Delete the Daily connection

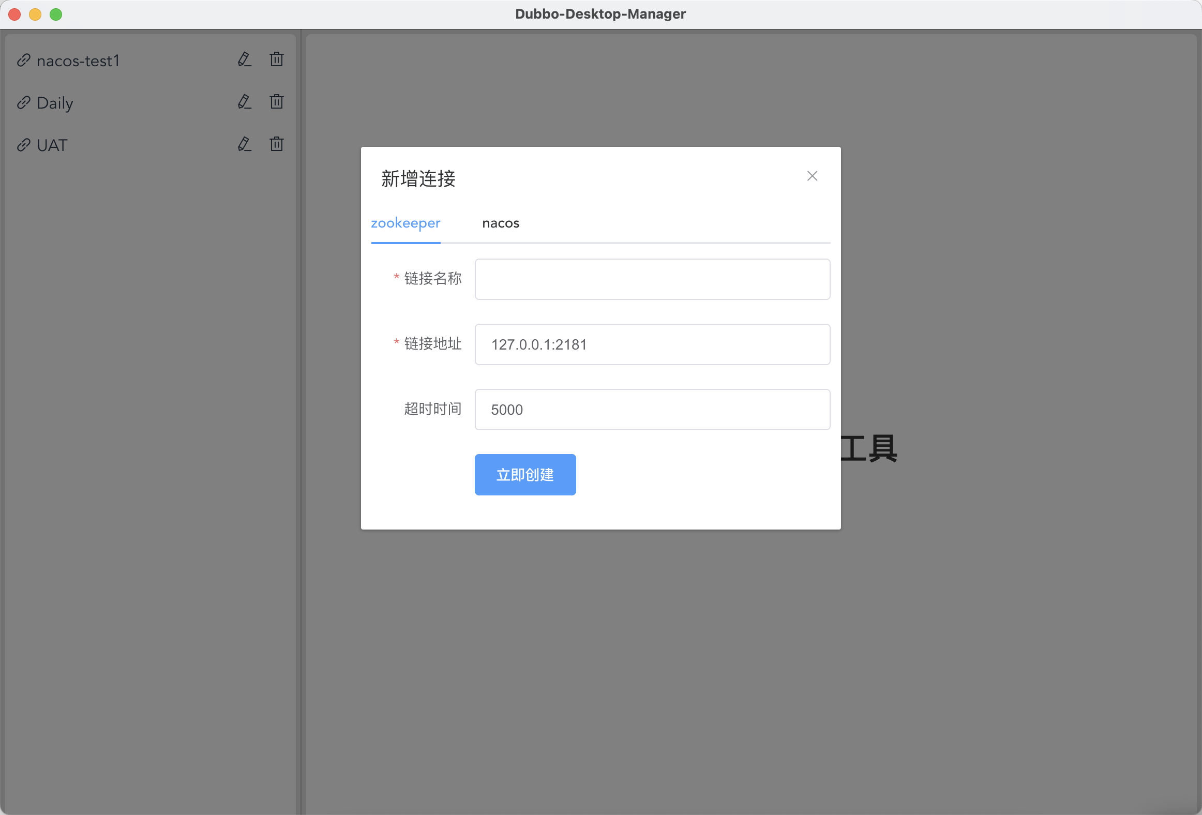pyautogui.click(x=277, y=102)
